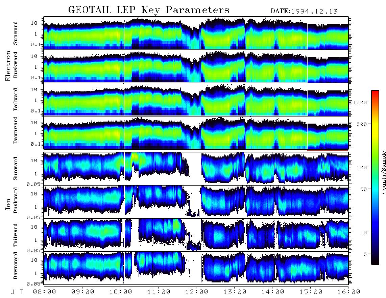Select the Ion Tailward spectrogram panel

point(196,235)
